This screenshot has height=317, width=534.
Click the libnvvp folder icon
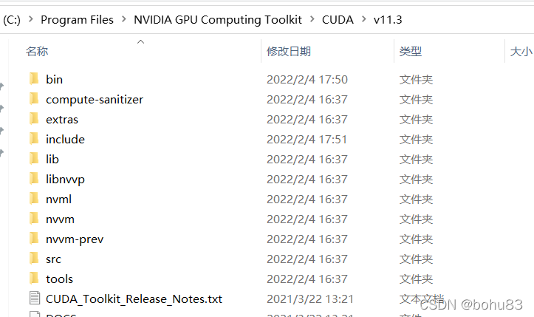click(33, 179)
